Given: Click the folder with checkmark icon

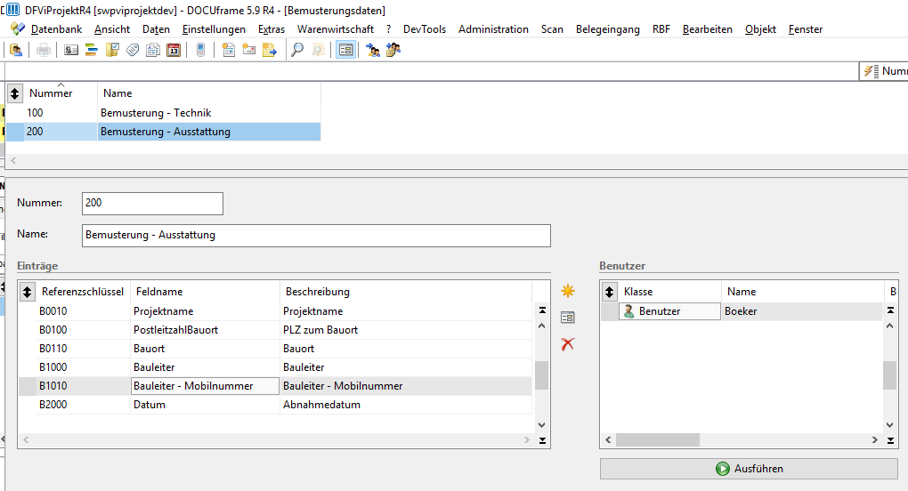Looking at the screenshot, I should coord(112,51).
